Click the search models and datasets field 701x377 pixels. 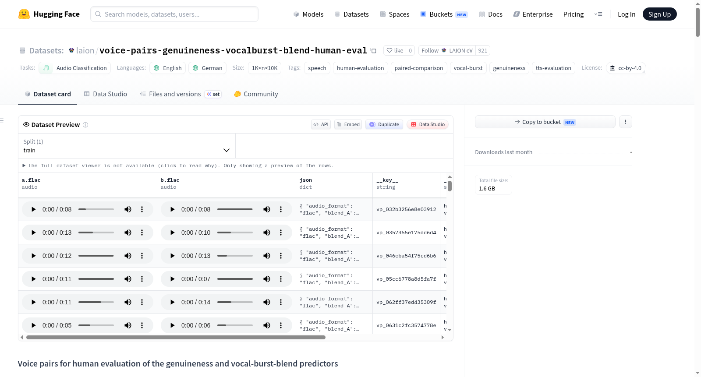point(174,14)
